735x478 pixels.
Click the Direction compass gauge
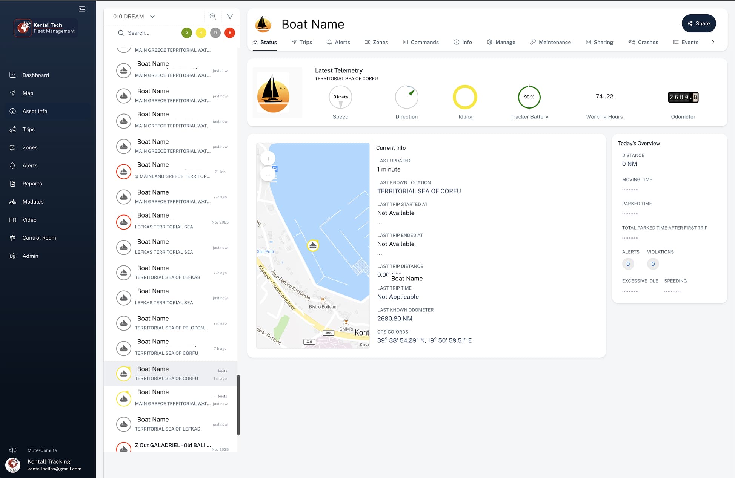(x=407, y=97)
